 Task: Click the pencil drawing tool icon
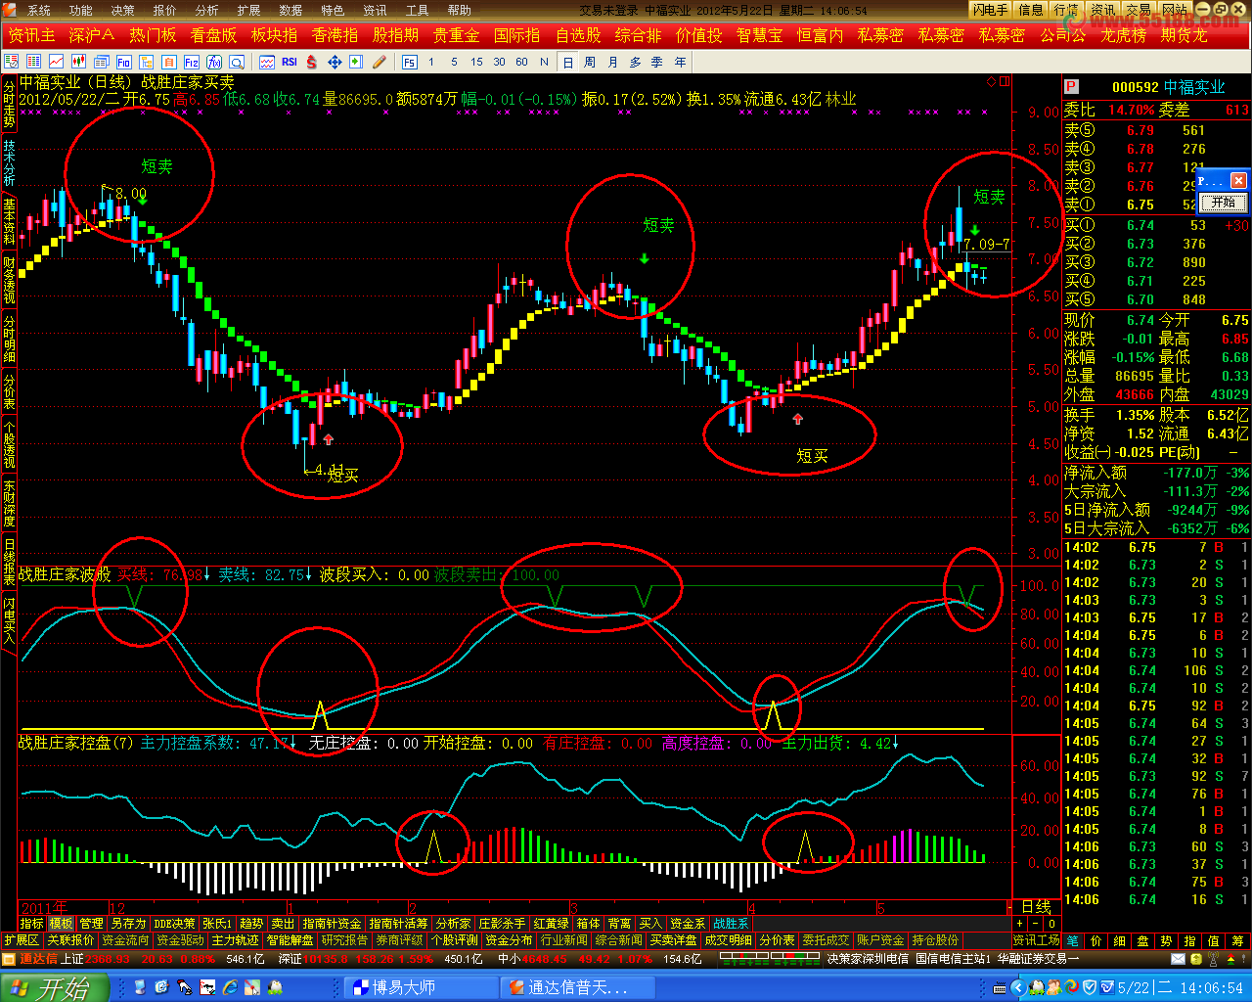pyautogui.click(x=380, y=62)
